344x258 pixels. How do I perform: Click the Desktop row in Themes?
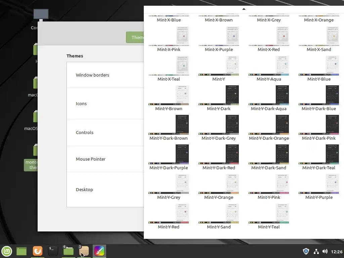pos(105,189)
